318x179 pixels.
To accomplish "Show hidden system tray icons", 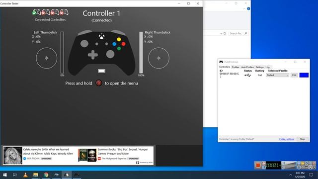I will [290, 175].
